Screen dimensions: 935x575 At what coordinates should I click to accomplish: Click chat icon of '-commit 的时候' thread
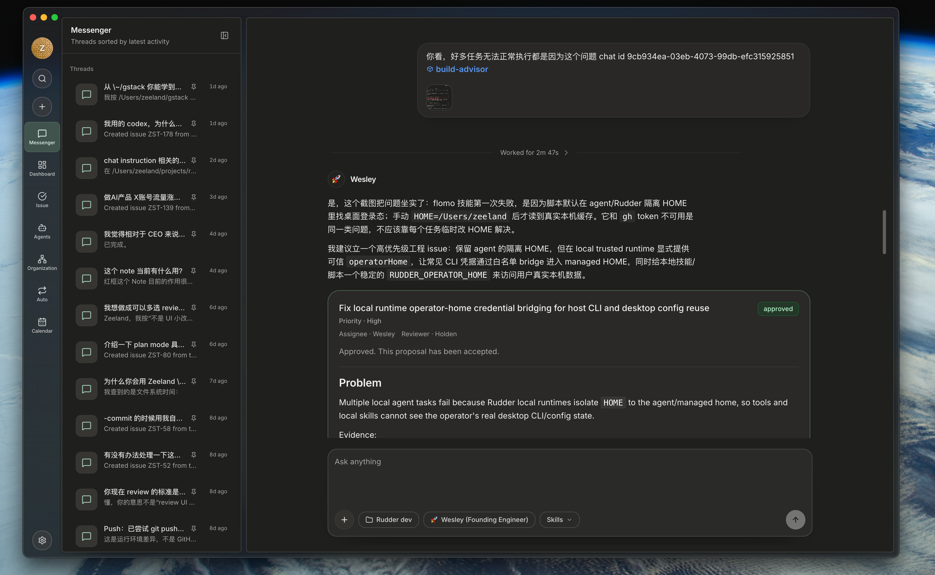click(x=87, y=426)
